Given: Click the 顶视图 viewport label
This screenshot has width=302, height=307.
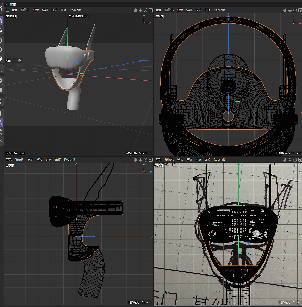Looking at the screenshot, I should (x=159, y=16).
